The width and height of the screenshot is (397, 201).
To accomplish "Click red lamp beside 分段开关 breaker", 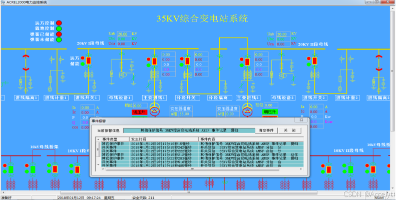I will tap(182, 59).
